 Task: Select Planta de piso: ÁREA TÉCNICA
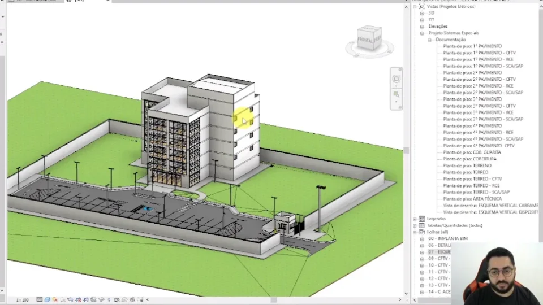472,198
